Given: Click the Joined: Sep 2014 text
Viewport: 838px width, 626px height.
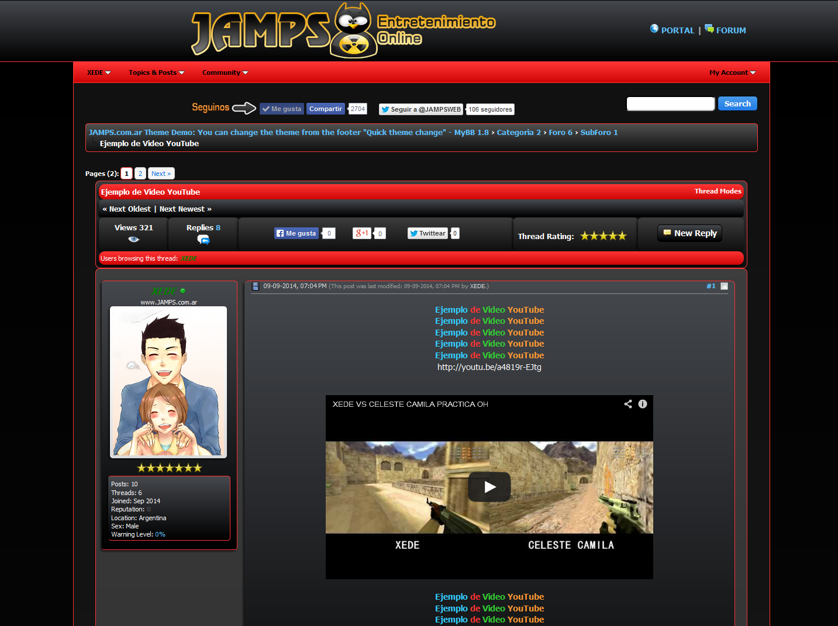Looking at the screenshot, I should click(x=136, y=502).
